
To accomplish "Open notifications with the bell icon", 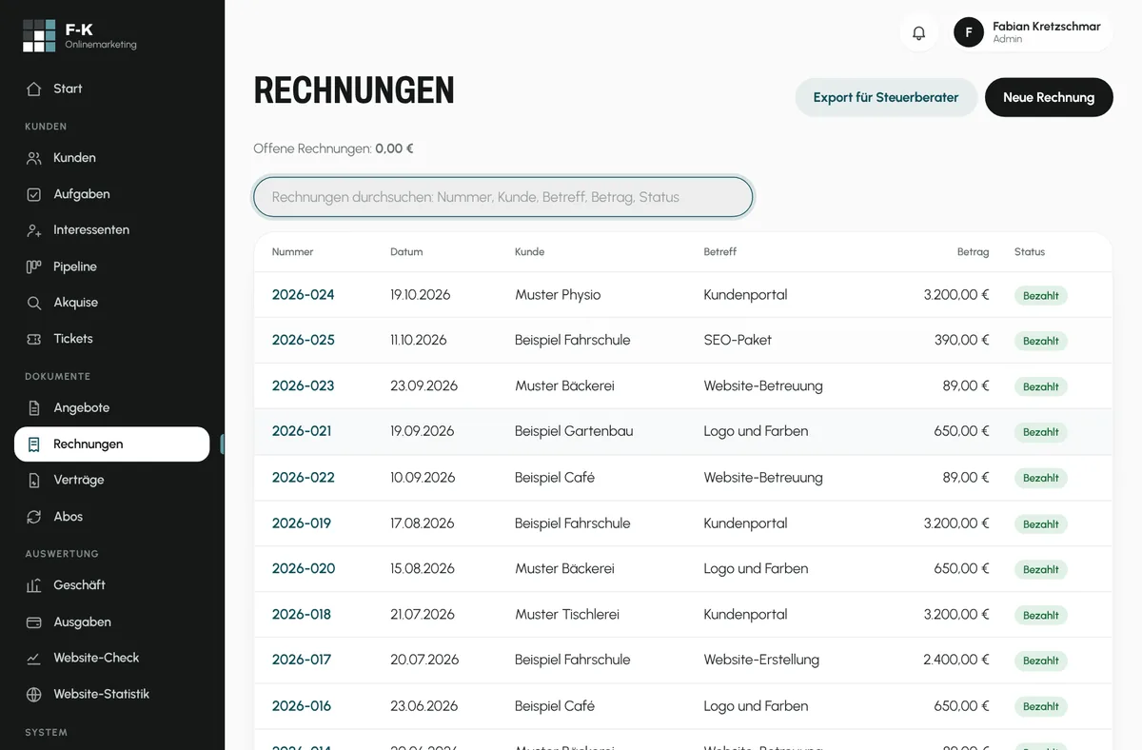I will (918, 32).
